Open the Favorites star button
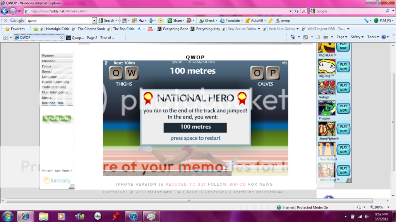The height and width of the screenshot is (222, 396). point(15,29)
